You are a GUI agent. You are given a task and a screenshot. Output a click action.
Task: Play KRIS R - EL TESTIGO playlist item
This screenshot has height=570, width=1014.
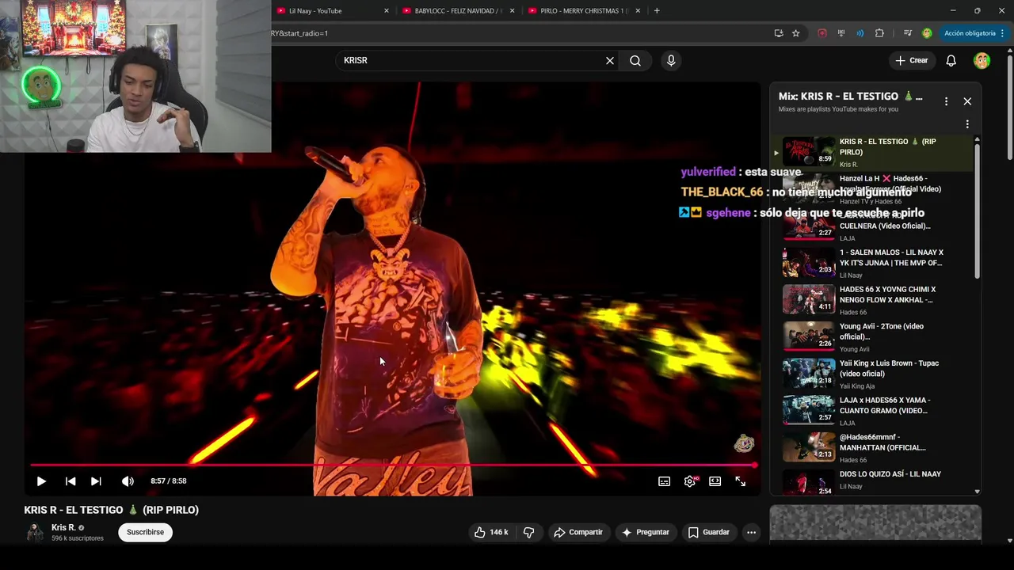[x=874, y=152]
